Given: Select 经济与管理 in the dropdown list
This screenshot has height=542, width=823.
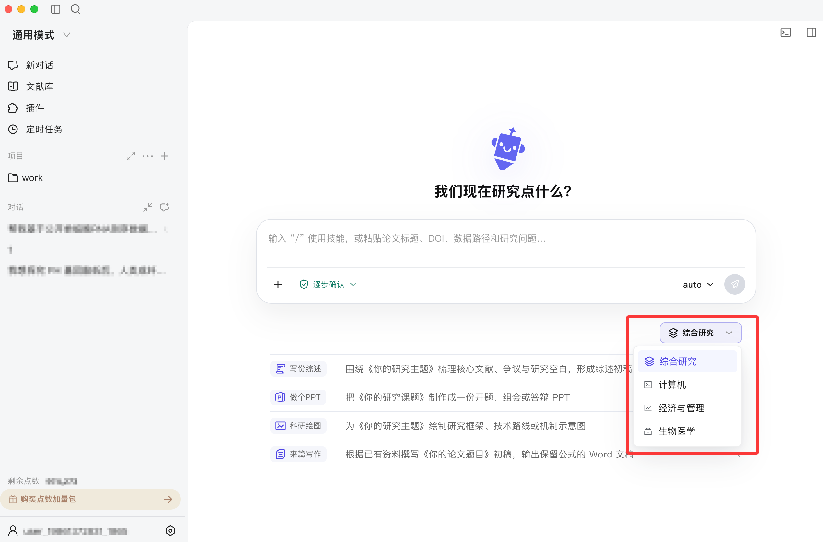Looking at the screenshot, I should pos(687,408).
